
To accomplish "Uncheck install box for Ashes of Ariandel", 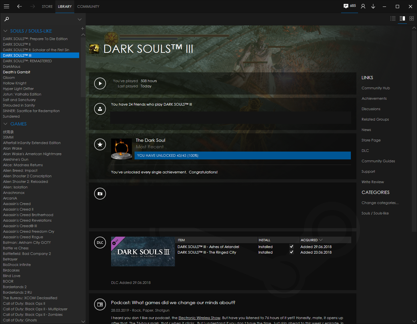I will point(292,247).
